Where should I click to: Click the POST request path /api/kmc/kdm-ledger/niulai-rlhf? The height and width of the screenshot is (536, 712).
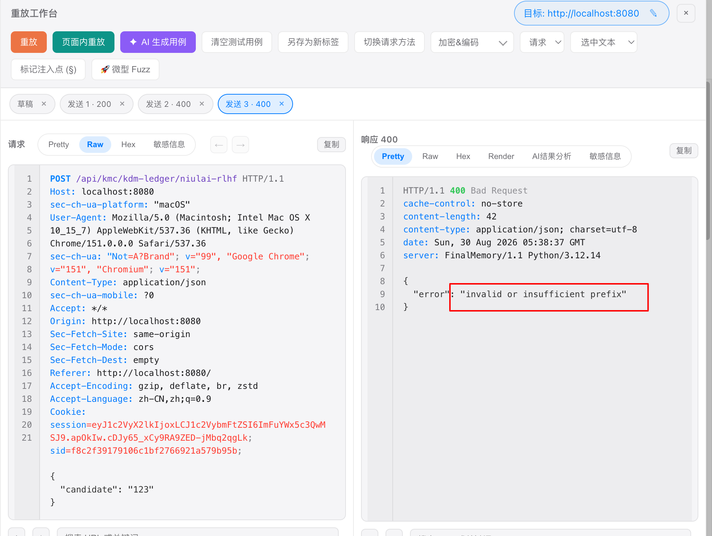pos(157,179)
